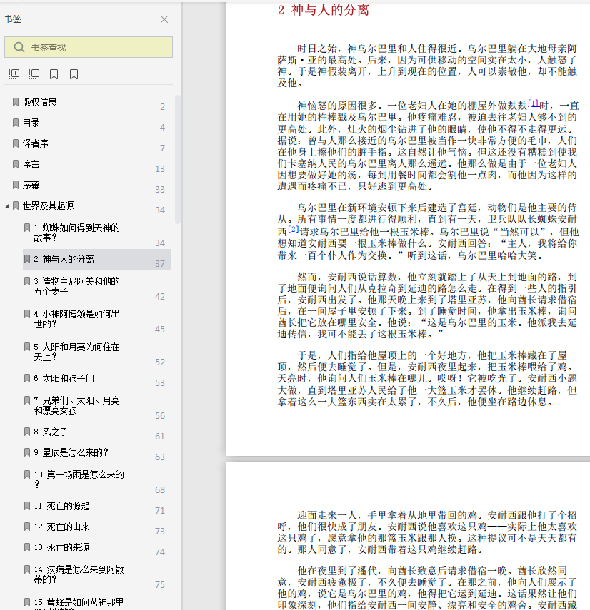Click page number 63 beside 星辰是怎么来的
Viewport: 590px width, 610px height.
coord(160,457)
